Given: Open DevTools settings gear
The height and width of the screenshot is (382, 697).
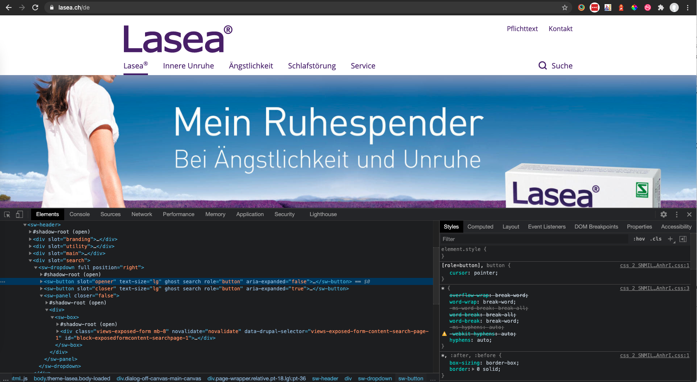Looking at the screenshot, I should coord(663,214).
